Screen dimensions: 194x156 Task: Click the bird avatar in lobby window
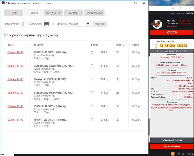click(x=157, y=24)
